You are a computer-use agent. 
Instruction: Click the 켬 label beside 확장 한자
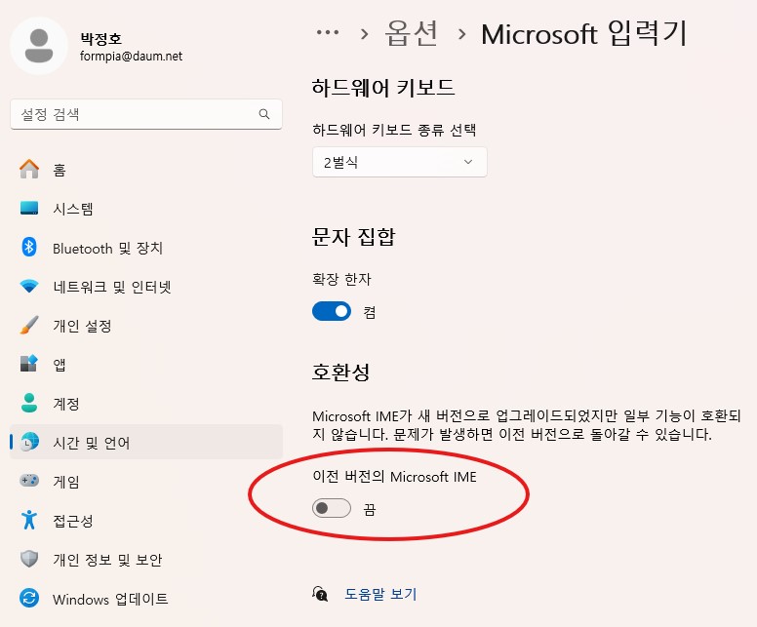370,312
